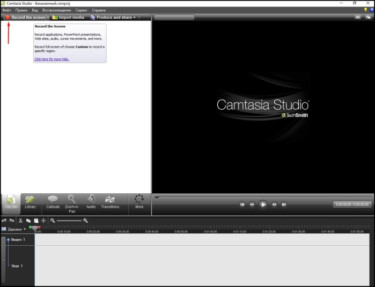The height and width of the screenshot is (287, 375).
Task: Detach the preview window icon
Action: 369,17
